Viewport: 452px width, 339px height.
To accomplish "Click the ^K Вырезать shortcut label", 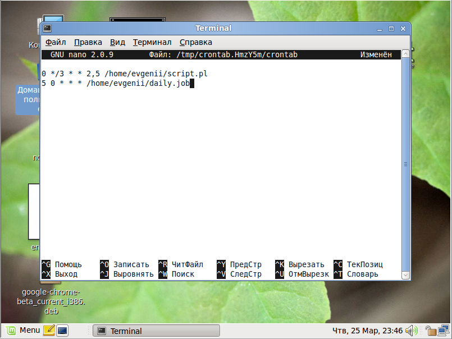I will coord(300,264).
